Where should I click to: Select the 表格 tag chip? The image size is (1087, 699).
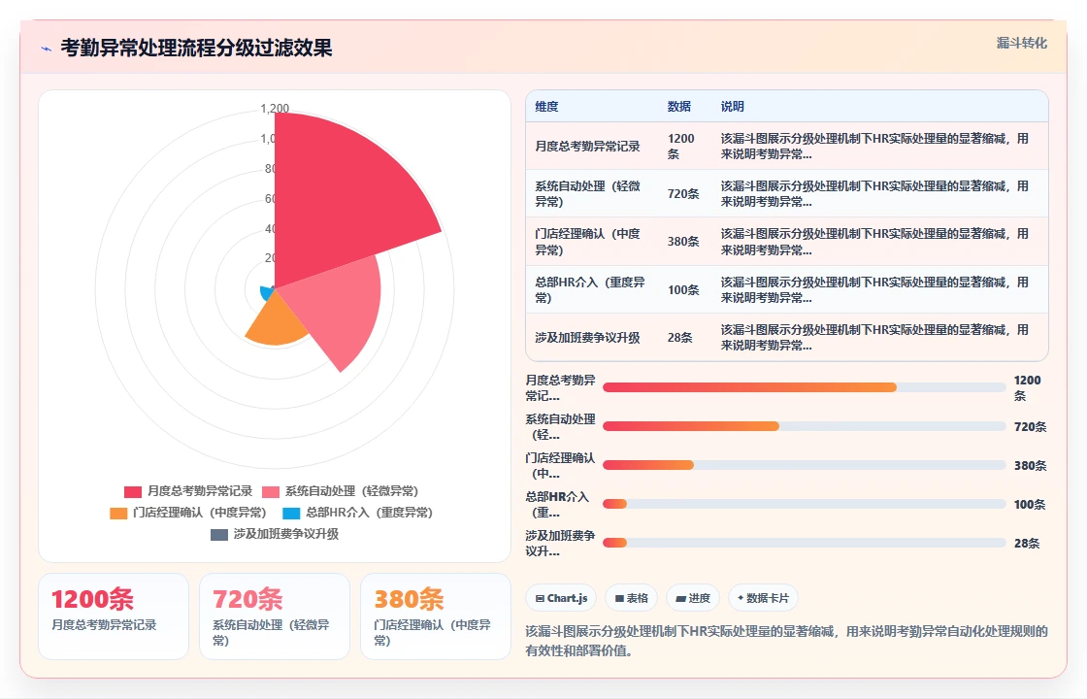click(631, 598)
